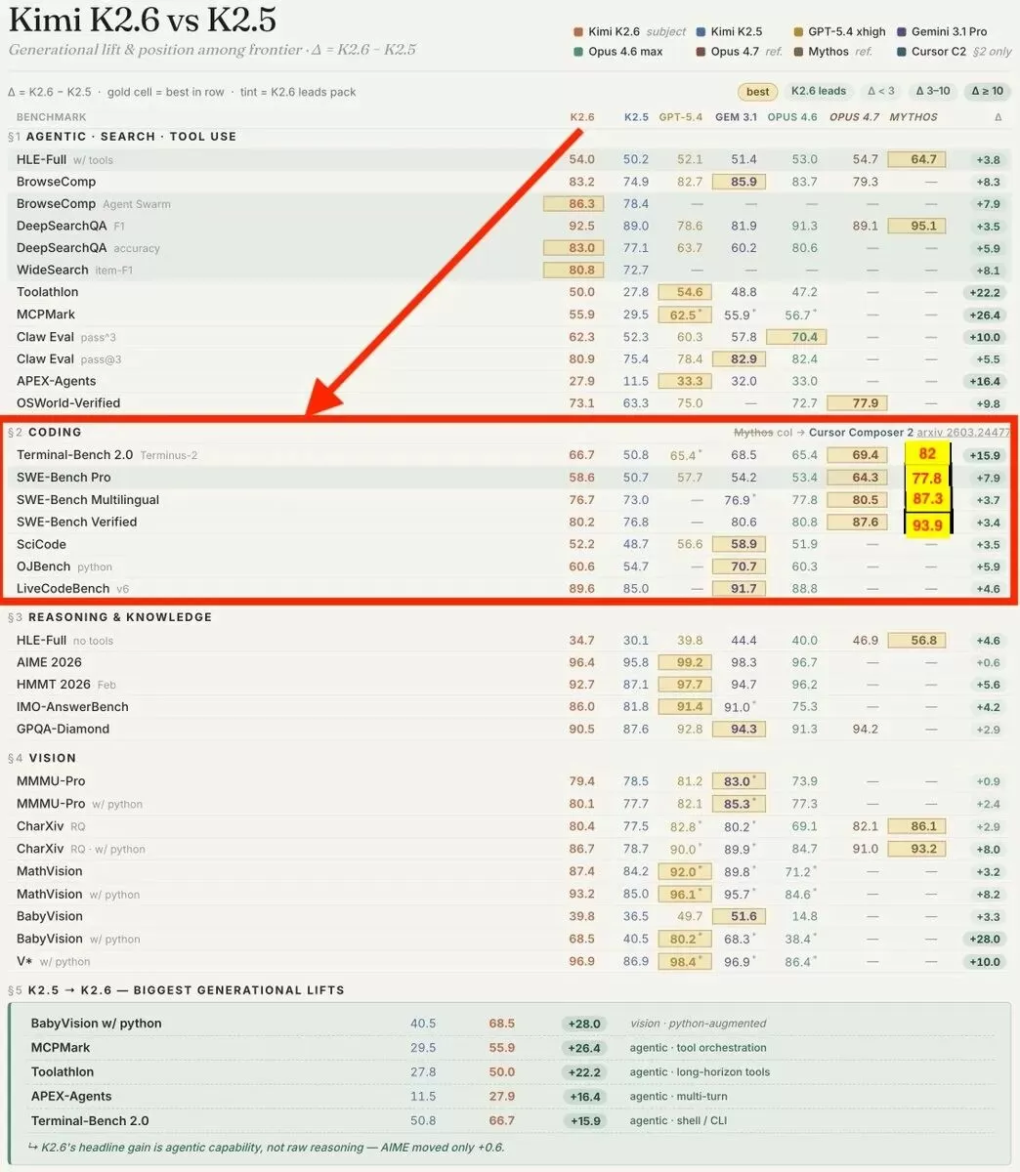Click the GPT-5.4 column header
Image resolution: width=1020 pixels, height=1172 pixels.
pos(680,117)
